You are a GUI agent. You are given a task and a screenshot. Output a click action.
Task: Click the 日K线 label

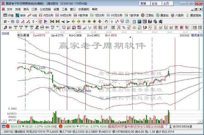tap(5, 34)
